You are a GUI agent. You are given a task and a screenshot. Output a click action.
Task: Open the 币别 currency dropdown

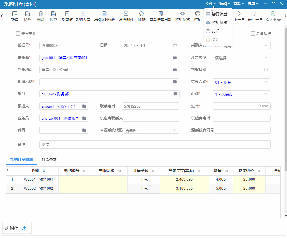coord(266,94)
